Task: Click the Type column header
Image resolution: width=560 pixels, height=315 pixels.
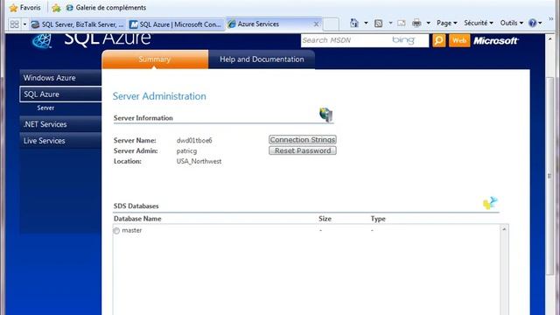Action: tap(378, 219)
